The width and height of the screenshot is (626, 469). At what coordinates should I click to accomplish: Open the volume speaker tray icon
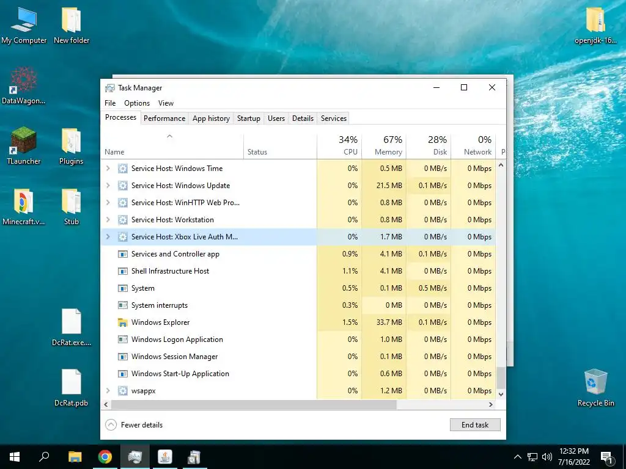click(547, 457)
